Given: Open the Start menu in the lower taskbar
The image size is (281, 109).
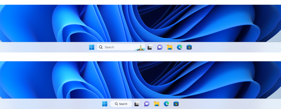Looking at the screenshot, I should pos(105,104).
